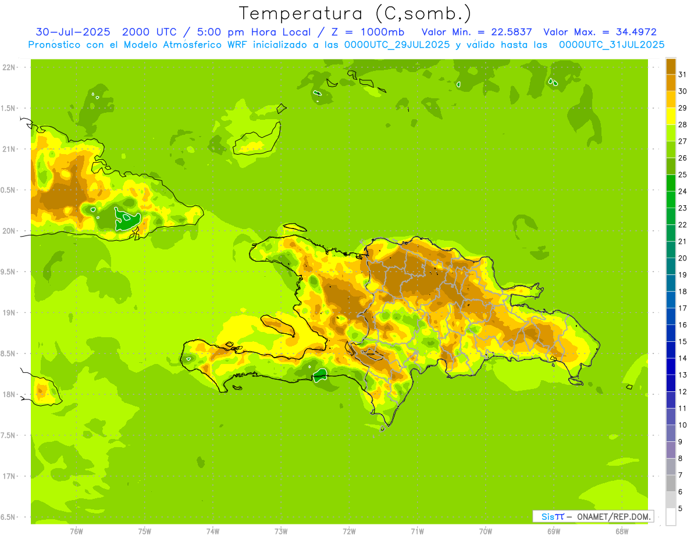Click the title "Temperatura (C,somb.)"

pyautogui.click(x=355, y=13)
